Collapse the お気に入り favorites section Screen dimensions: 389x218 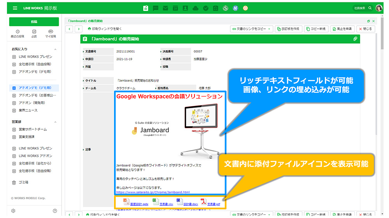[x=55, y=49]
